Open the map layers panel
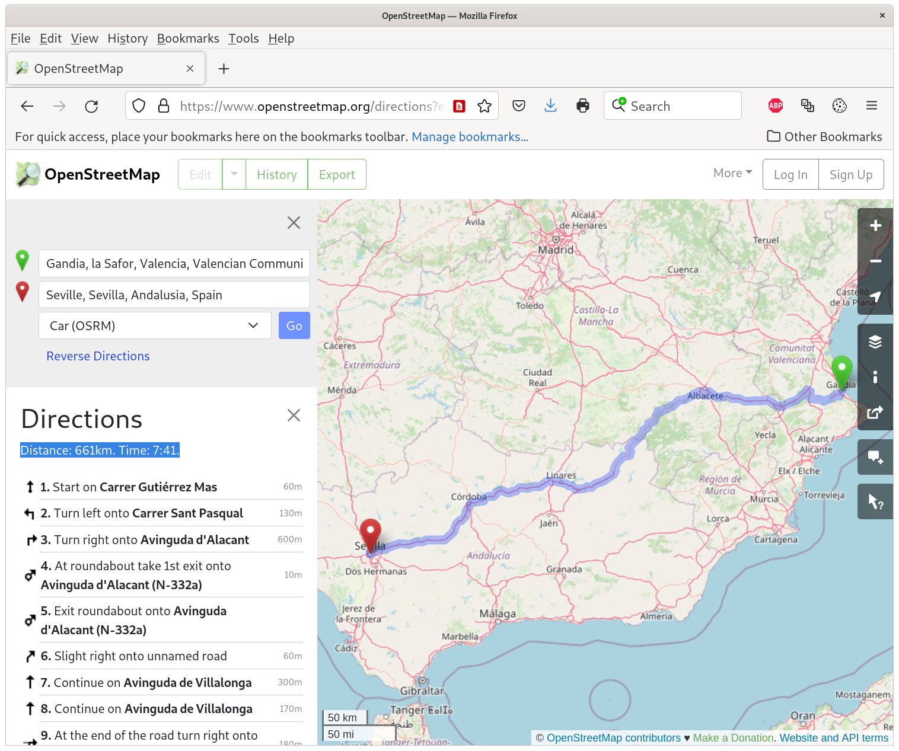899x751 pixels. (x=875, y=341)
